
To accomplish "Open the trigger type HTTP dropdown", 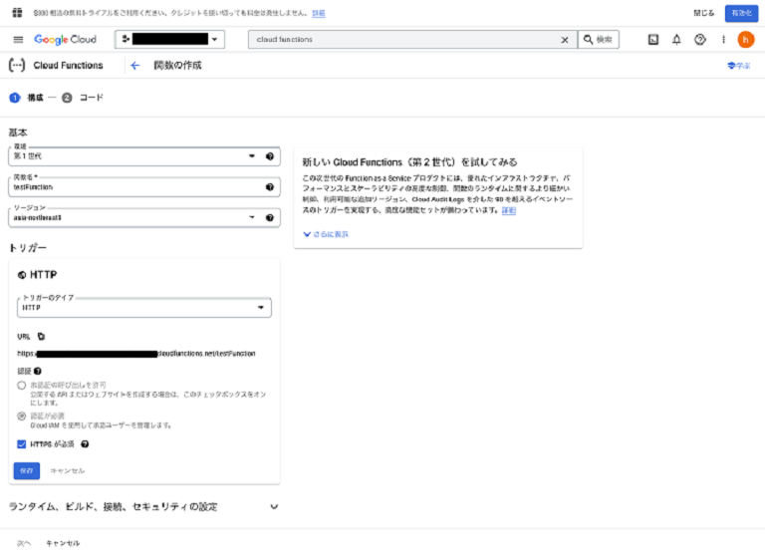I will (144, 308).
